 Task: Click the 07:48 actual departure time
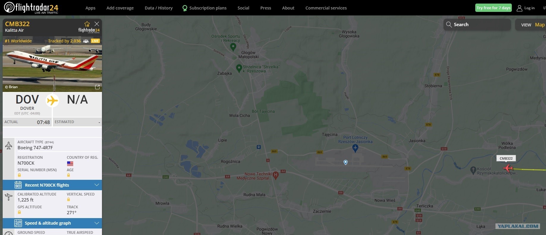43,122
